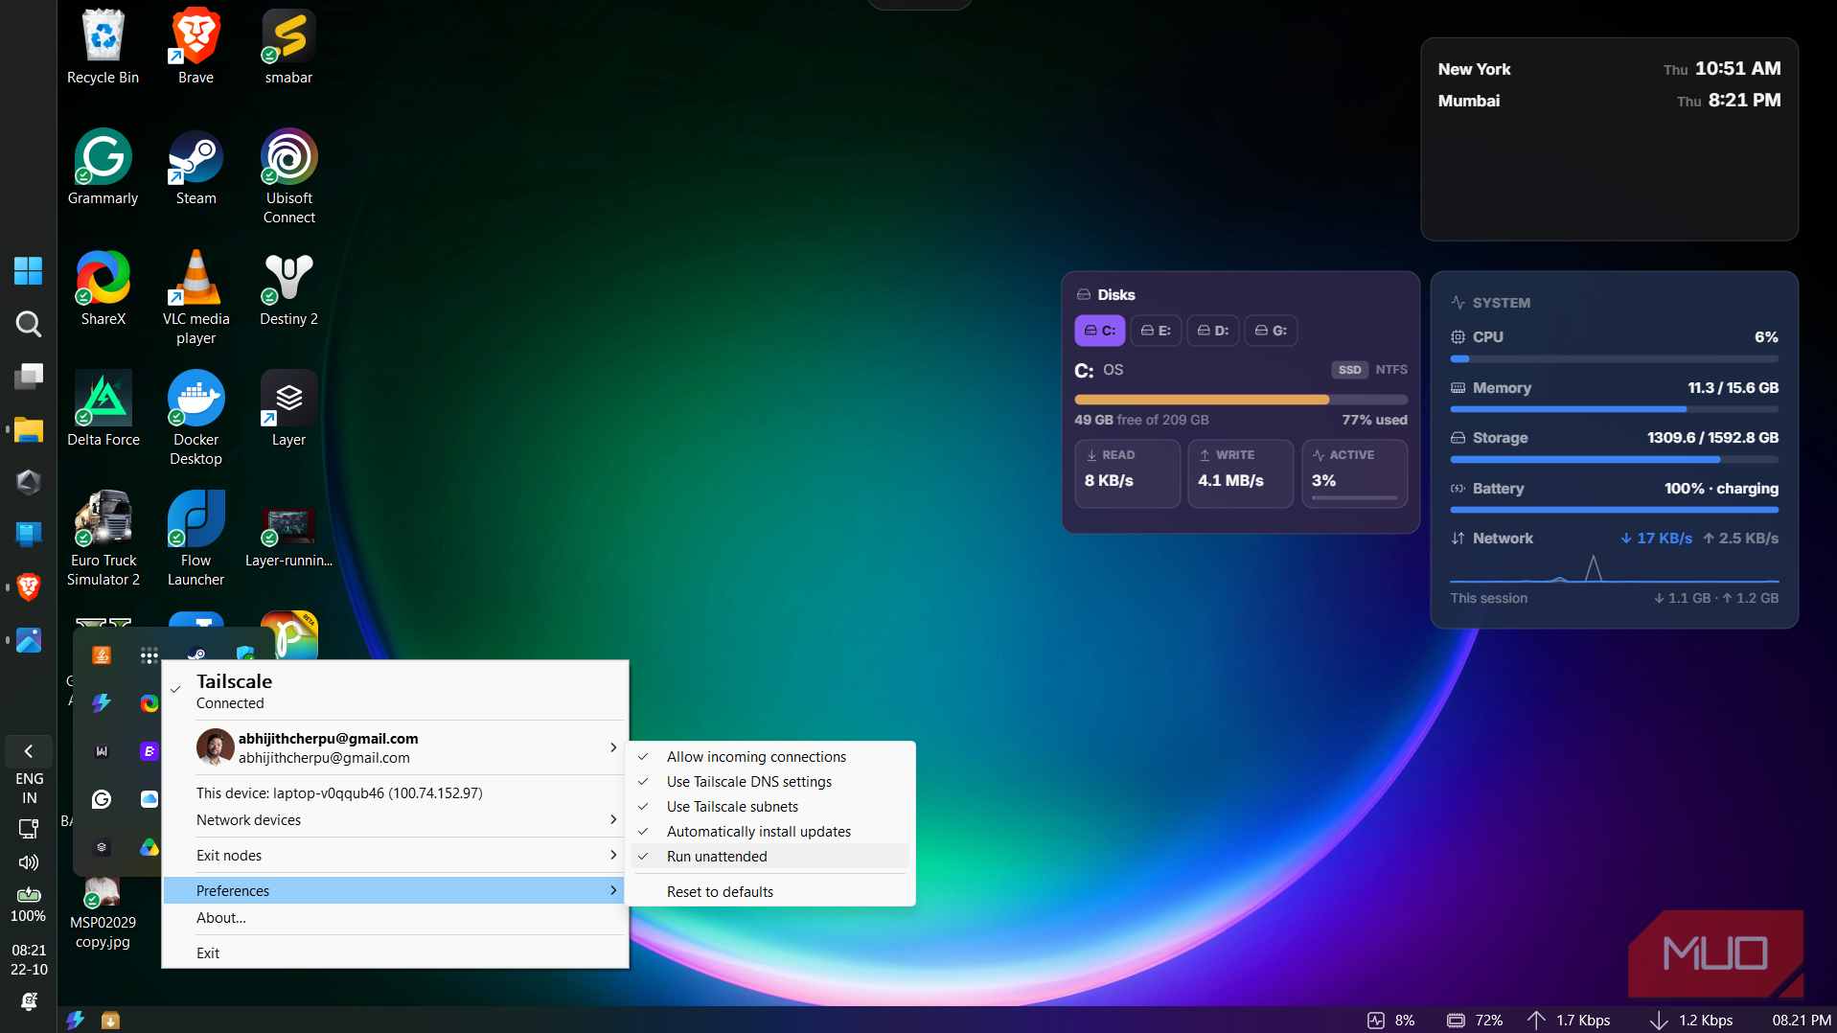Screen dimensions: 1837x1033
Task: Click the Windows Start button
Action: click(28, 271)
